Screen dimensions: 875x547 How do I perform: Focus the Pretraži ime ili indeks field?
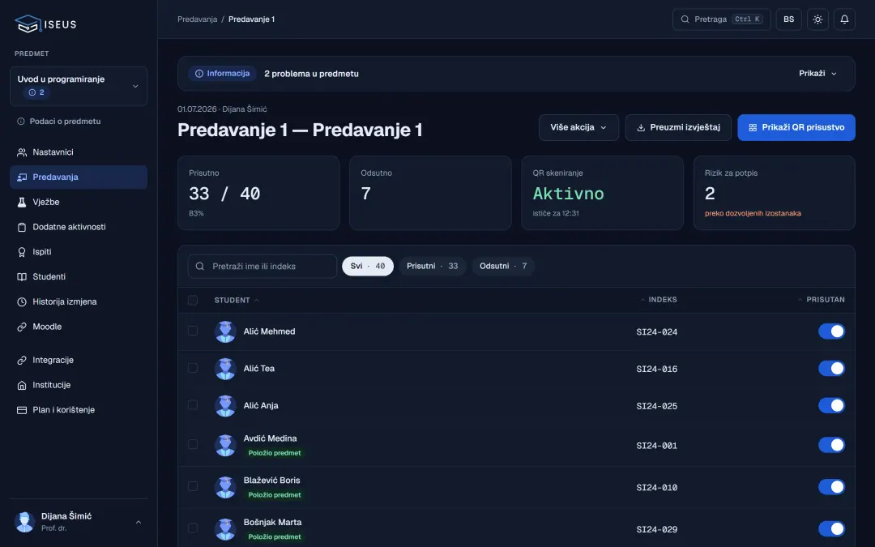tap(262, 267)
